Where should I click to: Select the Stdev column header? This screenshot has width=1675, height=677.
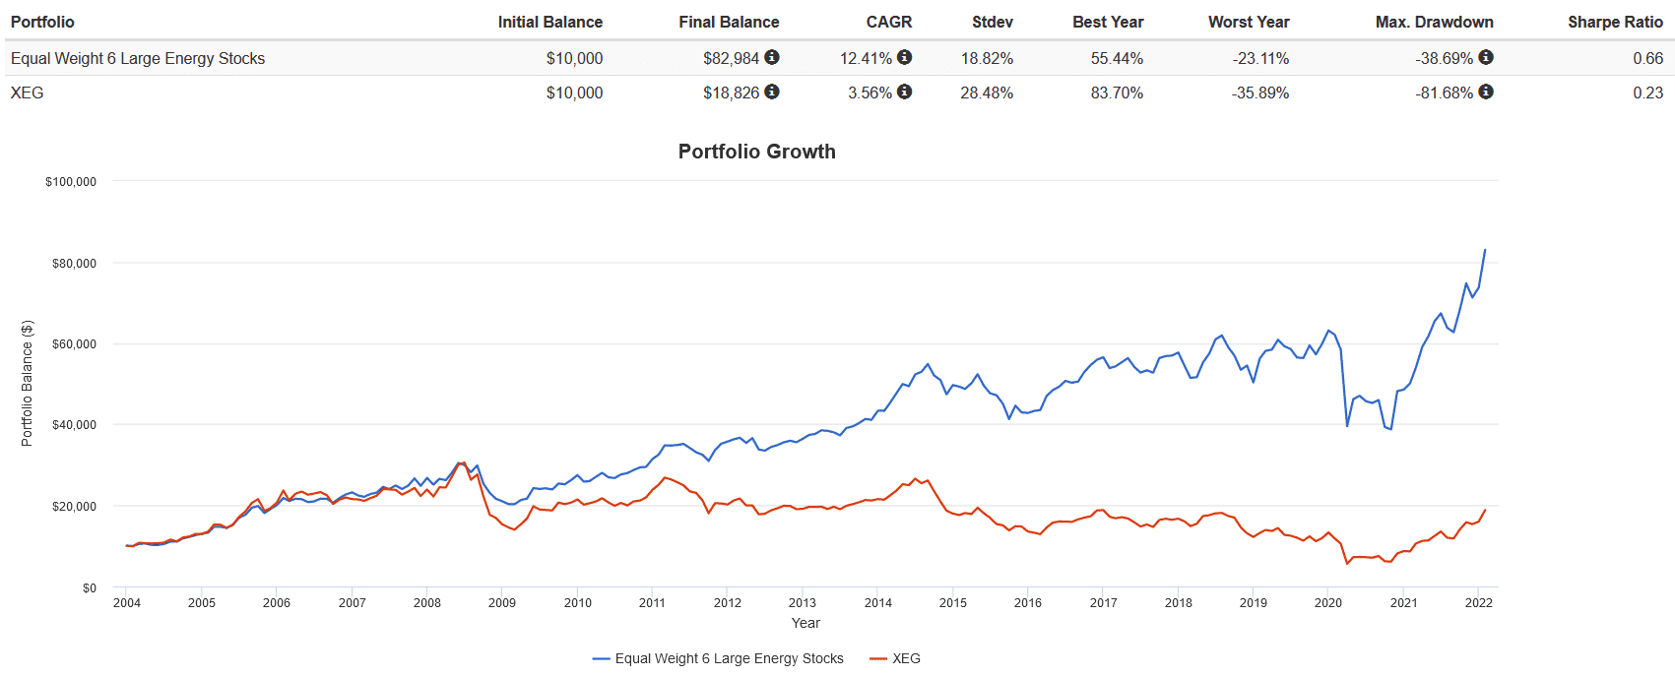click(x=992, y=22)
